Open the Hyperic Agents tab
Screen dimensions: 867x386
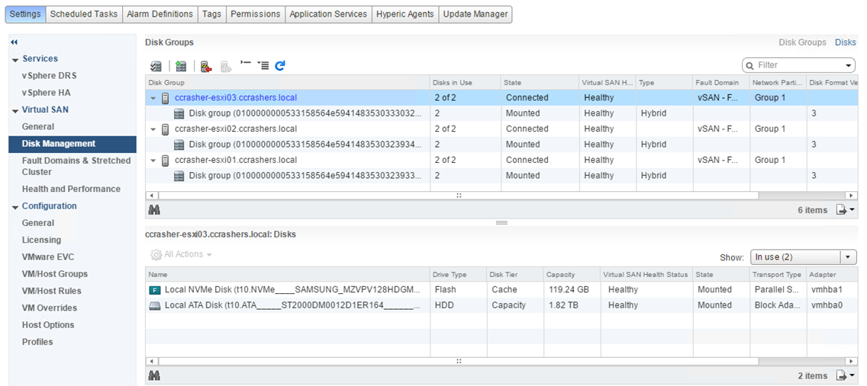tap(405, 14)
